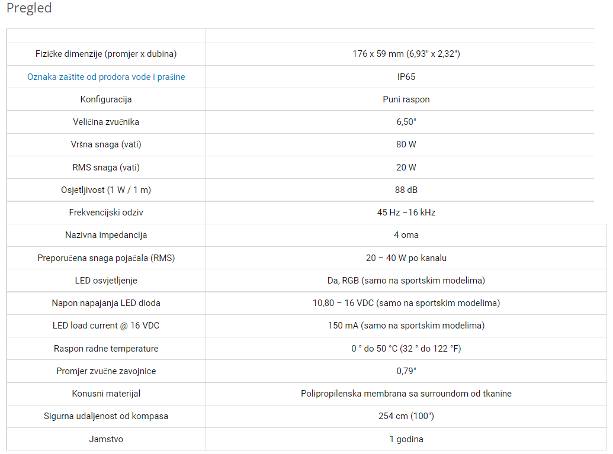Open the 'Oznaka zaštite od prodora vode i prašine' link
Image resolution: width=613 pixels, height=454 pixels.
(106, 77)
